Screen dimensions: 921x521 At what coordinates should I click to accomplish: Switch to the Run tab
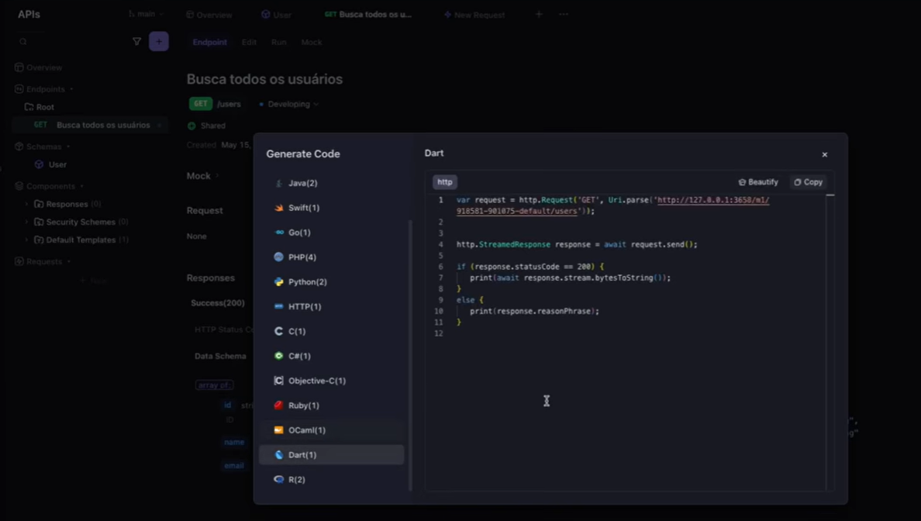[x=278, y=42]
